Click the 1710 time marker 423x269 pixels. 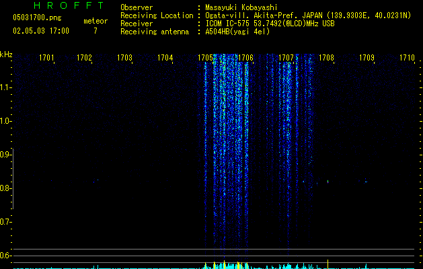coord(407,58)
